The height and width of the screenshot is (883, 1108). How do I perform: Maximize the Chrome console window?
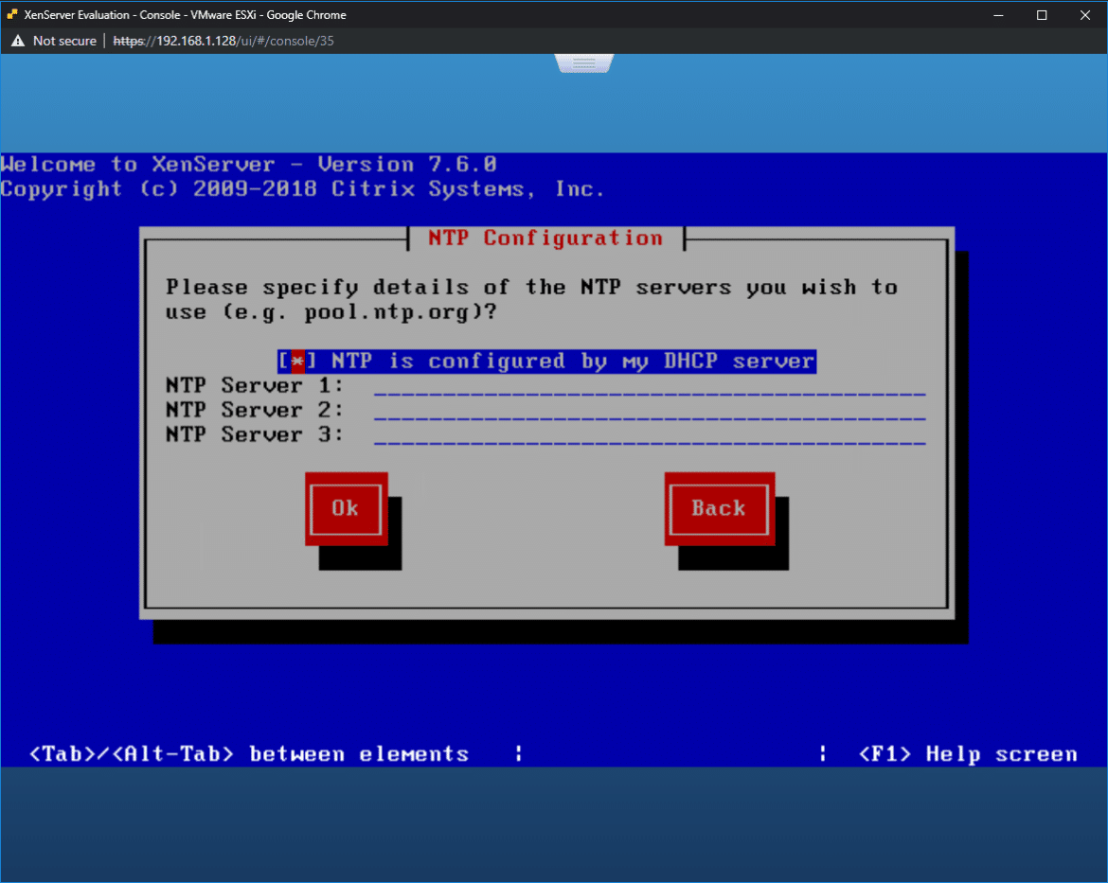[x=1042, y=15]
